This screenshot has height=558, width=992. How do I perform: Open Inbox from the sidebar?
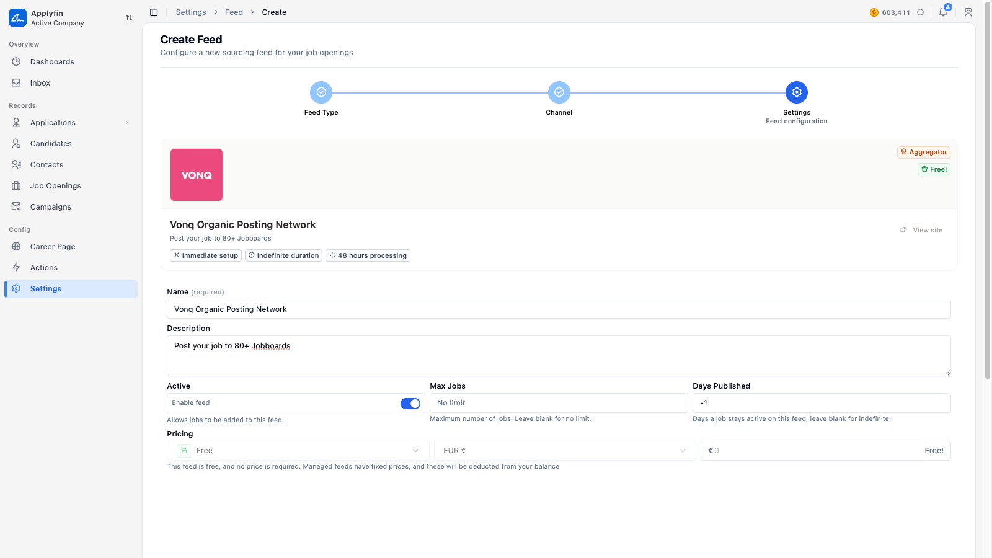[x=71, y=83]
